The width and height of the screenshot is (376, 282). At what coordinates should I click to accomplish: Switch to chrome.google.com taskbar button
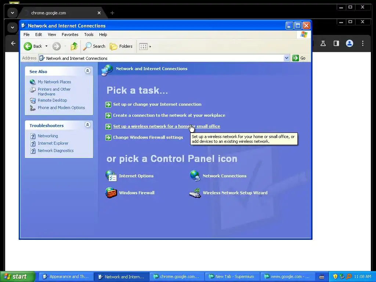(x=176, y=277)
